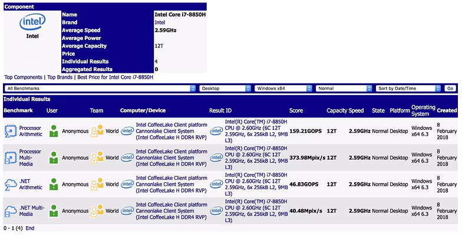Viewport: 462px width, 235px height.
Task: Click the Benchmark column header
Action: [x=18, y=110]
